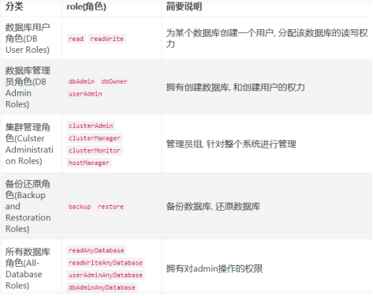
Task: Select the clusterManager role tag
Action: coord(95,138)
